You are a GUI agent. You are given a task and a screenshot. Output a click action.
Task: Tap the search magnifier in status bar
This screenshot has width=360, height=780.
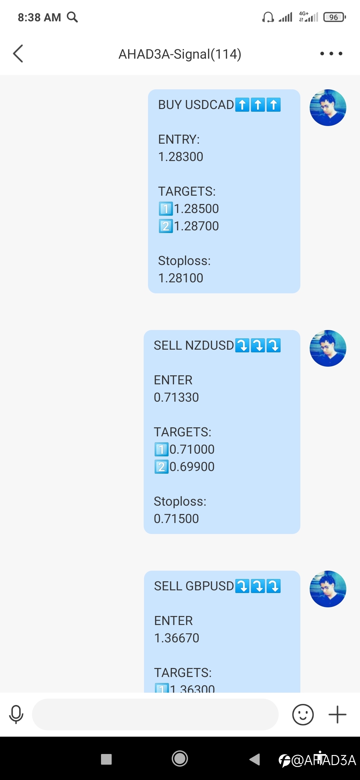[x=72, y=17]
